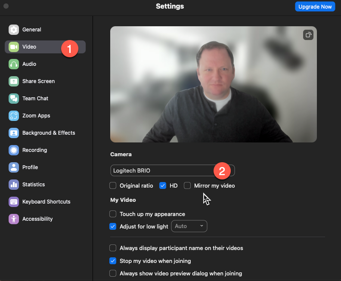Open the Team Chat bubbles icon
Image resolution: width=341 pixels, height=281 pixels.
click(x=14, y=99)
